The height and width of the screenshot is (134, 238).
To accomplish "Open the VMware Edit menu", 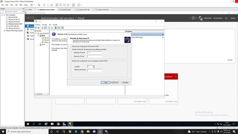I will (x=7, y=5).
